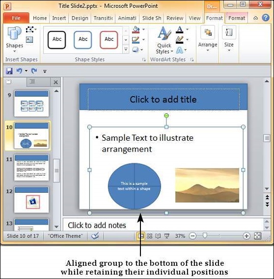Viewport: 274px width, 279px height.
Task: Click the 37% zoom level
Action: coord(180,236)
